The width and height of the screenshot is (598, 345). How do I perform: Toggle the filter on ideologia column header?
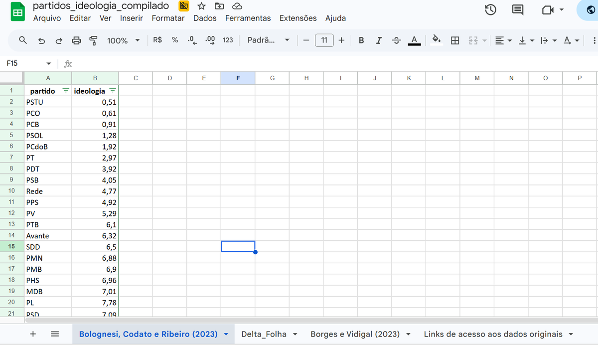click(x=113, y=91)
